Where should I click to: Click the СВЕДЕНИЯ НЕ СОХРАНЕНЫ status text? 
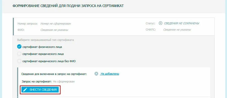[182, 23]
